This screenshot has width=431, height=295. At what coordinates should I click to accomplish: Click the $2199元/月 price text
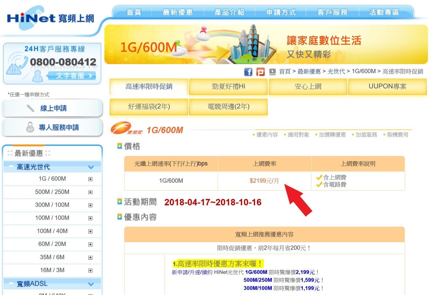264,181
